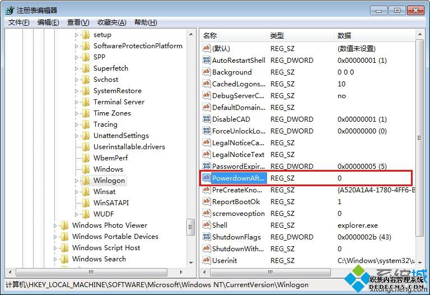Expand the setup key node
The image size is (430, 295).
click(x=77, y=35)
